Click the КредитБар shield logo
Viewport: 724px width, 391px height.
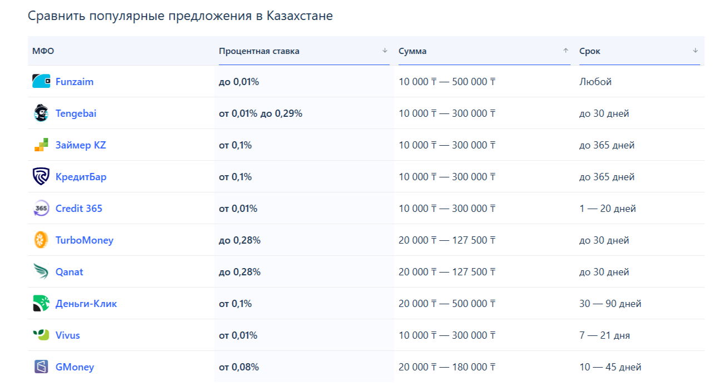(x=41, y=177)
